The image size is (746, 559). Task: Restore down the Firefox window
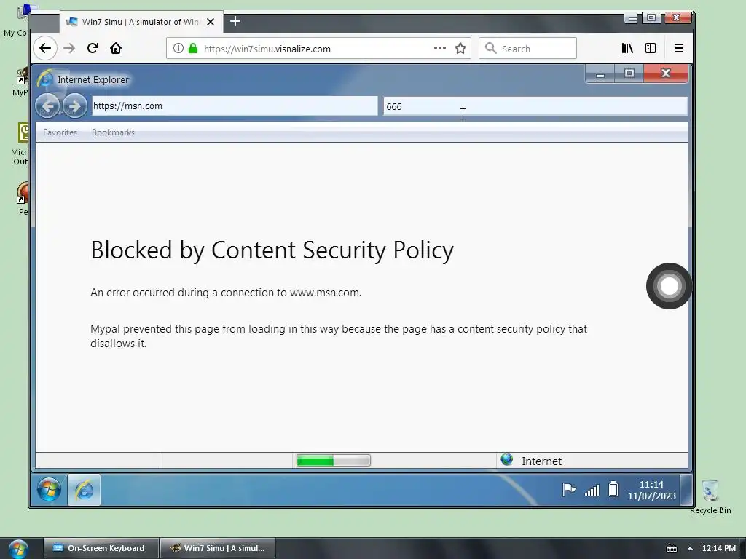pos(651,17)
